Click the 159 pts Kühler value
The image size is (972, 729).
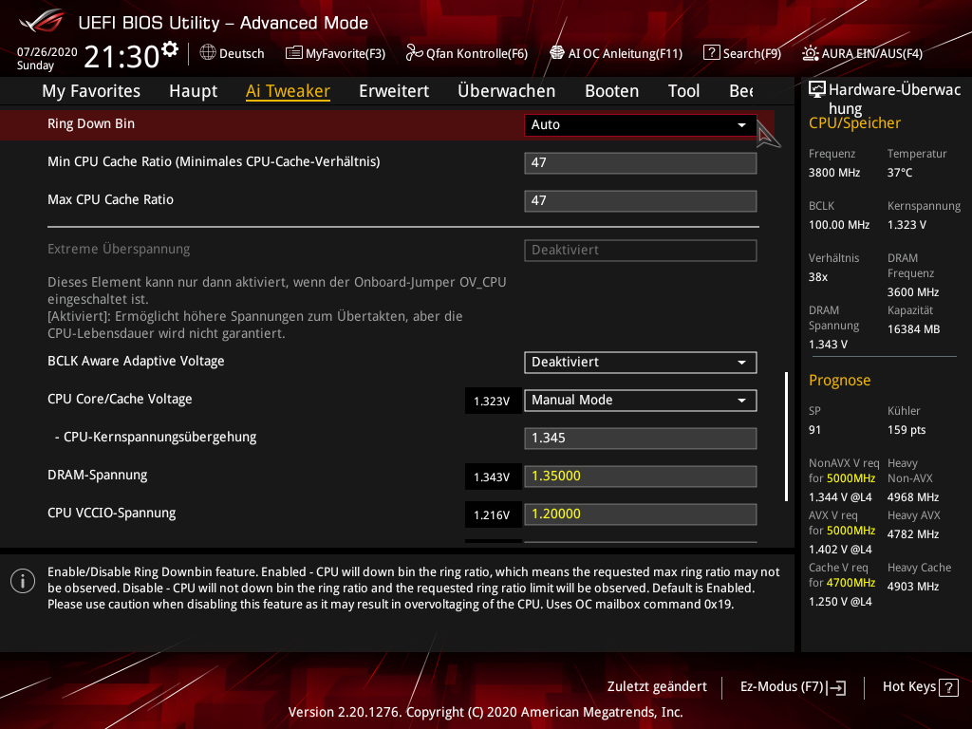pyautogui.click(x=907, y=430)
